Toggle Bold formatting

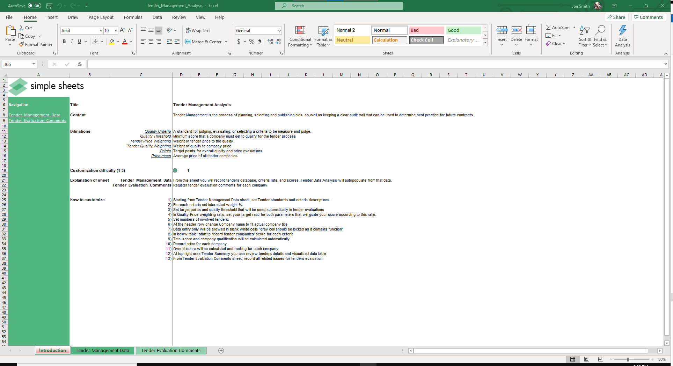click(64, 42)
